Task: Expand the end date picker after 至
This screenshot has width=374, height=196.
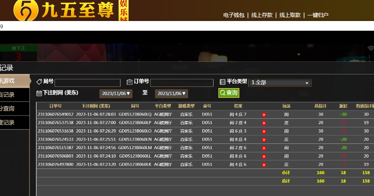Action: 171,94
